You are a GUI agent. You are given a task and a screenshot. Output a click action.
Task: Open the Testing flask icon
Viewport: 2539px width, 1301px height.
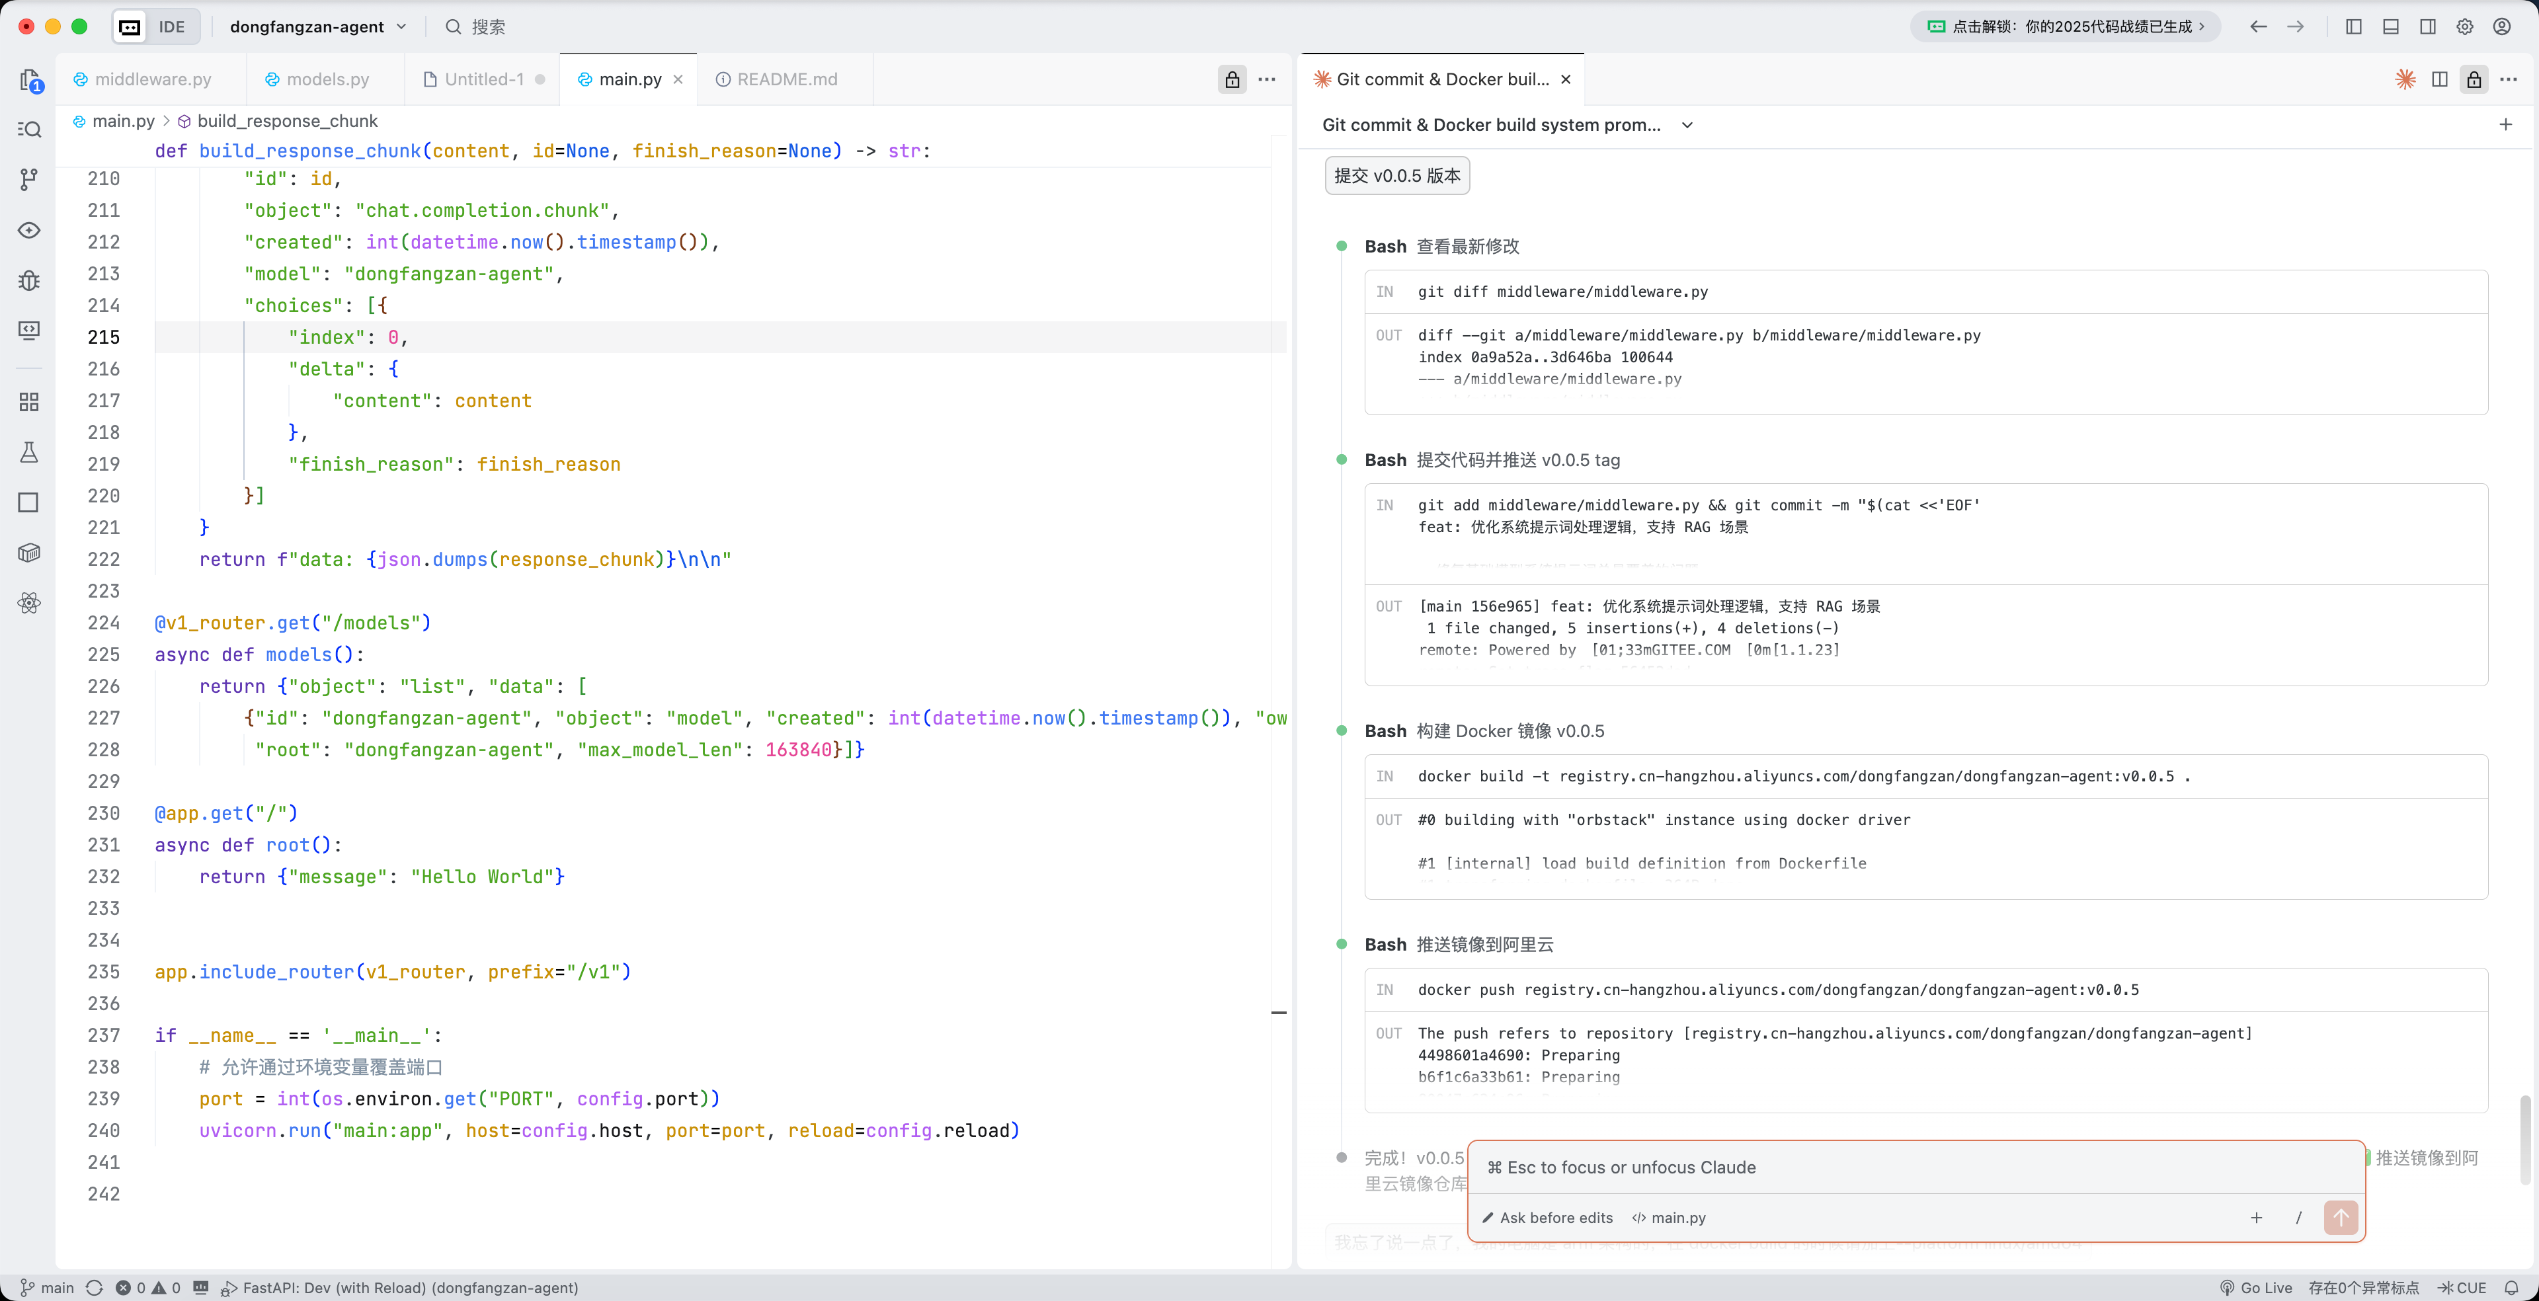(30, 452)
